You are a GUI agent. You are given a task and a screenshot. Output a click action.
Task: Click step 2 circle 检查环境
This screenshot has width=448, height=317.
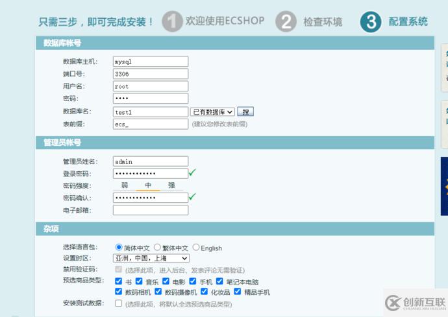coord(286,21)
